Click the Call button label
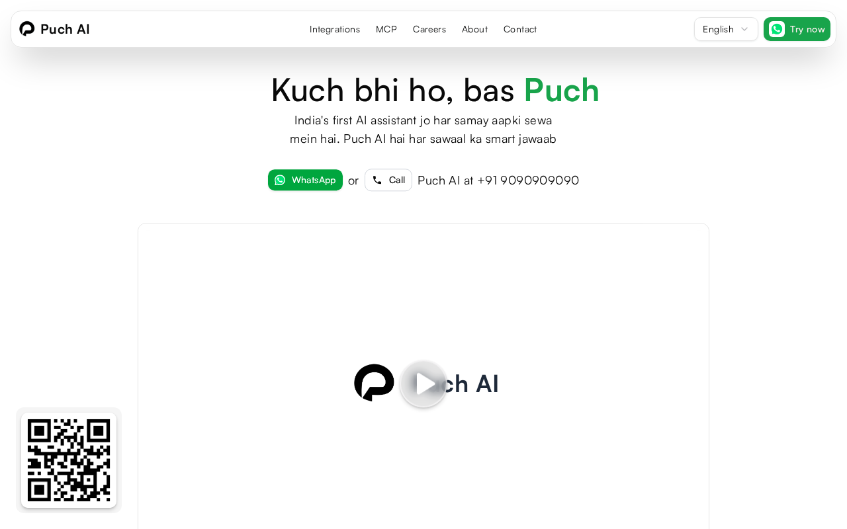Screen dimensions: 847x529 [397, 180]
